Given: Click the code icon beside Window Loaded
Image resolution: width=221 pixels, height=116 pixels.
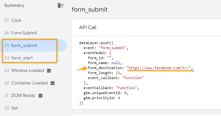Looking at the screenshot, I should click(49, 71).
